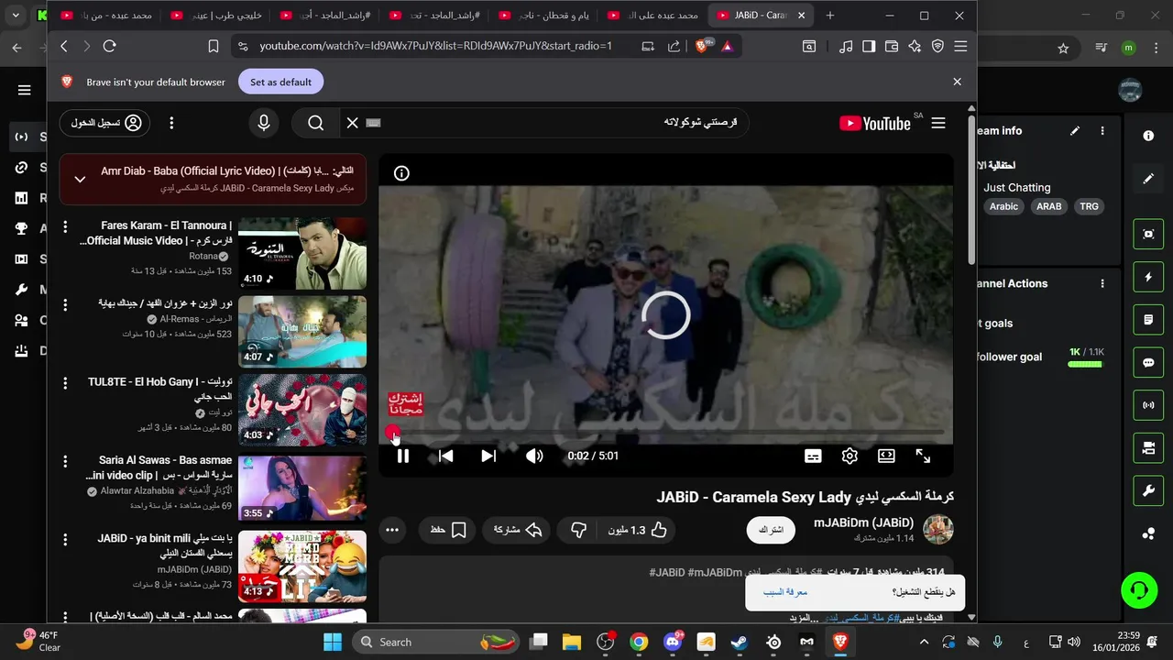
Task: Click the YouTube search magnifier
Action: click(316, 123)
